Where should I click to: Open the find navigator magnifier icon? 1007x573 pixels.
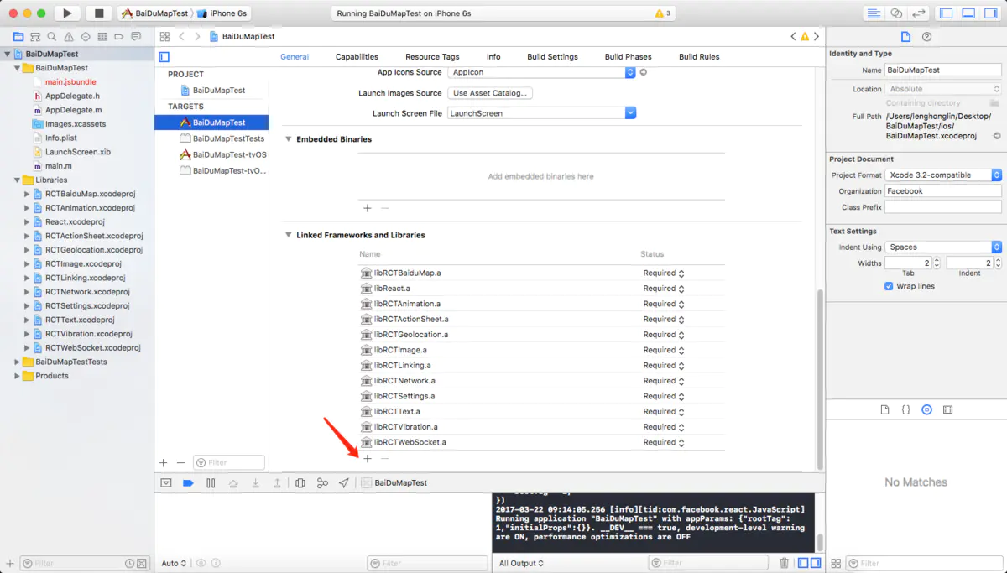point(52,37)
